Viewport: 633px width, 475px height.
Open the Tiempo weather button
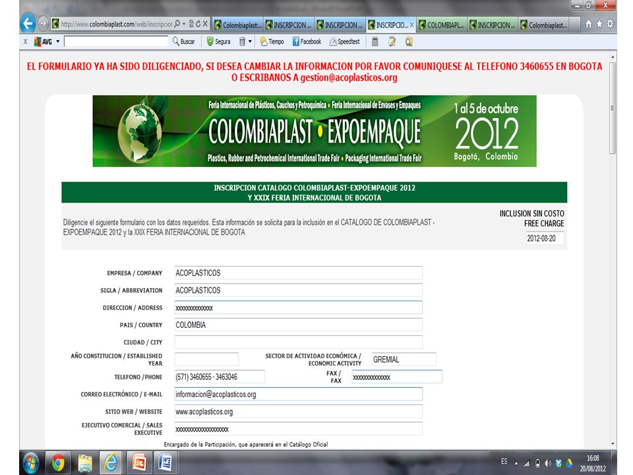[272, 41]
